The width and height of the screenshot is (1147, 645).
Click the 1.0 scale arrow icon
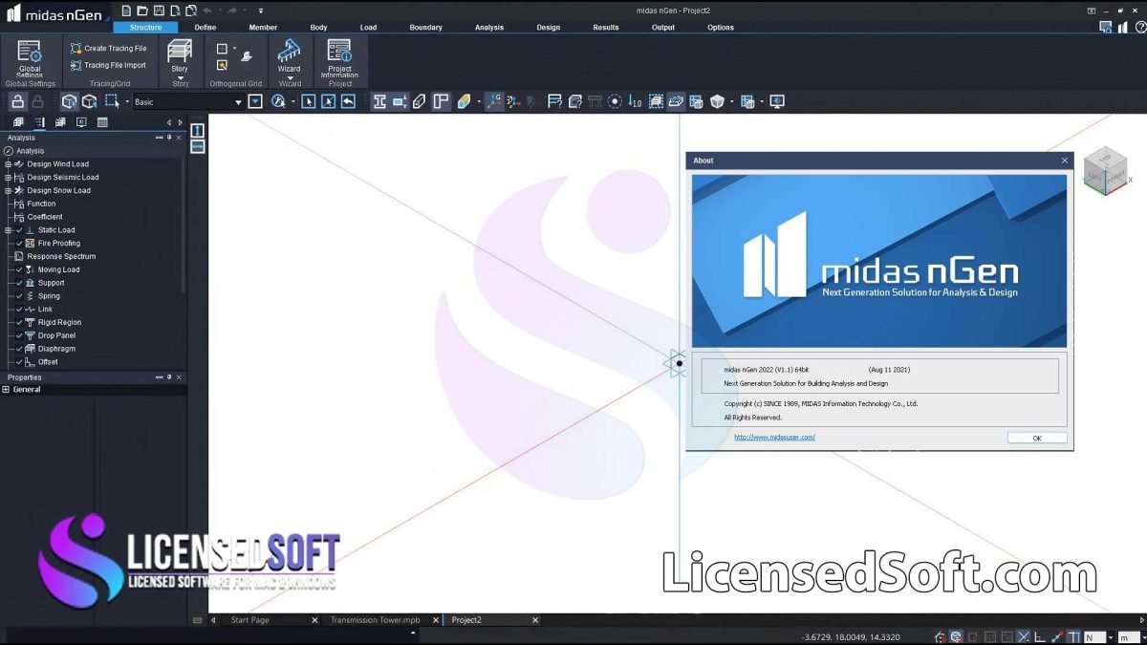tap(635, 101)
